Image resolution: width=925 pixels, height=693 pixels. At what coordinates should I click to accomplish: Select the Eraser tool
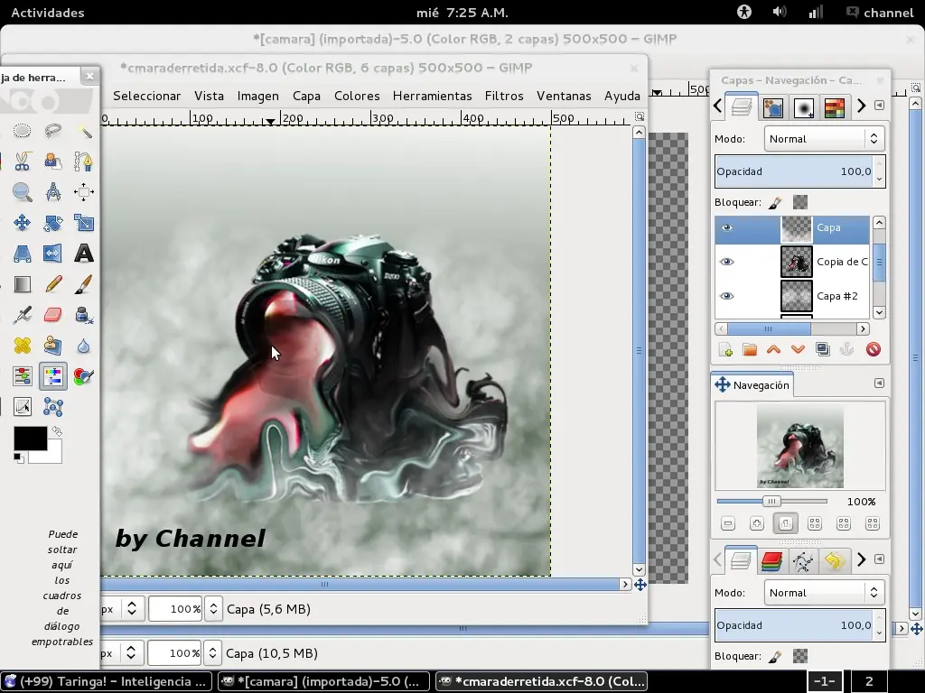click(53, 315)
